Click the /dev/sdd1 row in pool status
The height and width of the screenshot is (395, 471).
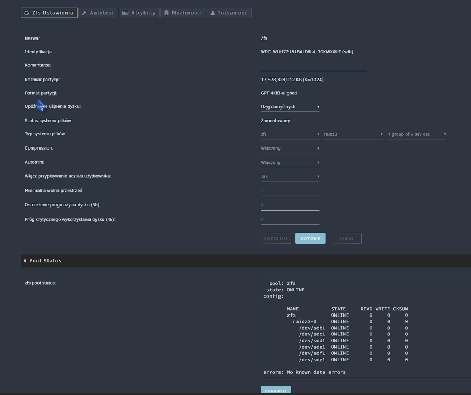[x=353, y=340]
